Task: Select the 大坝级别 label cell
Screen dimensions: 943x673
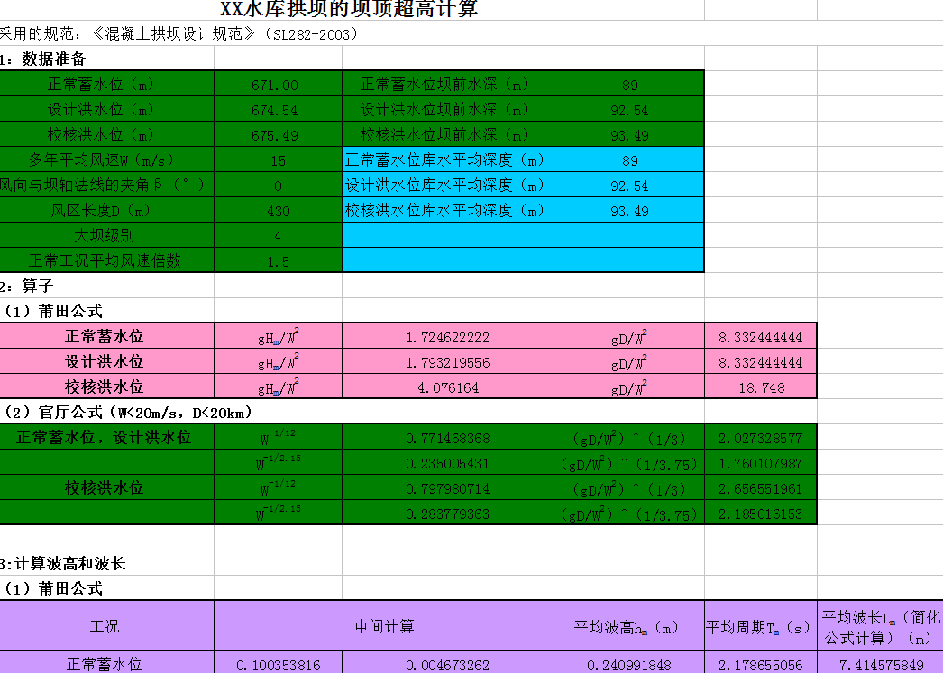Action: (105, 236)
